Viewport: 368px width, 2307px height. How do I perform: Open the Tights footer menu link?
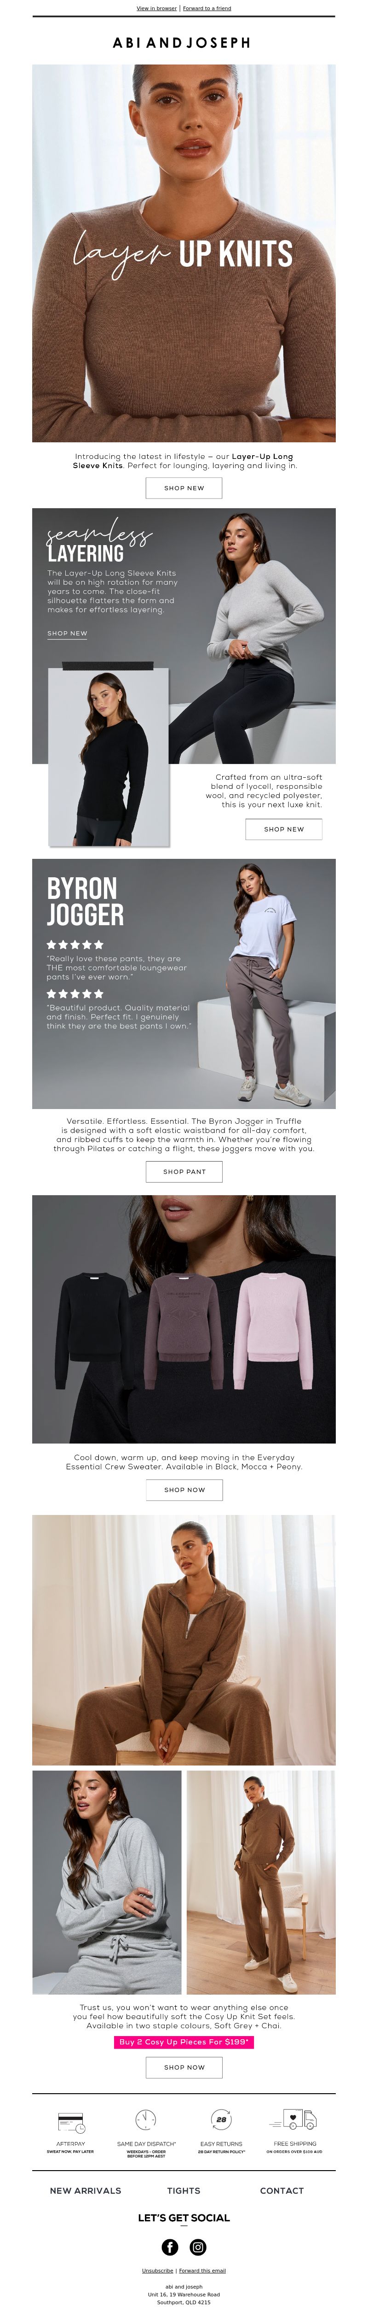click(x=183, y=2190)
